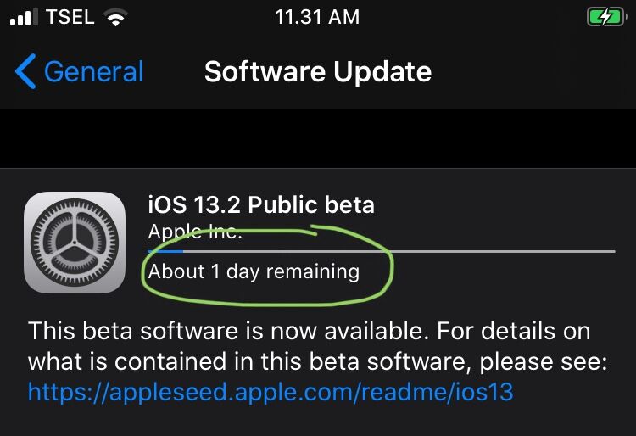Tap the About 1 day remaining text
The width and height of the screenshot is (636, 436).
(x=254, y=271)
